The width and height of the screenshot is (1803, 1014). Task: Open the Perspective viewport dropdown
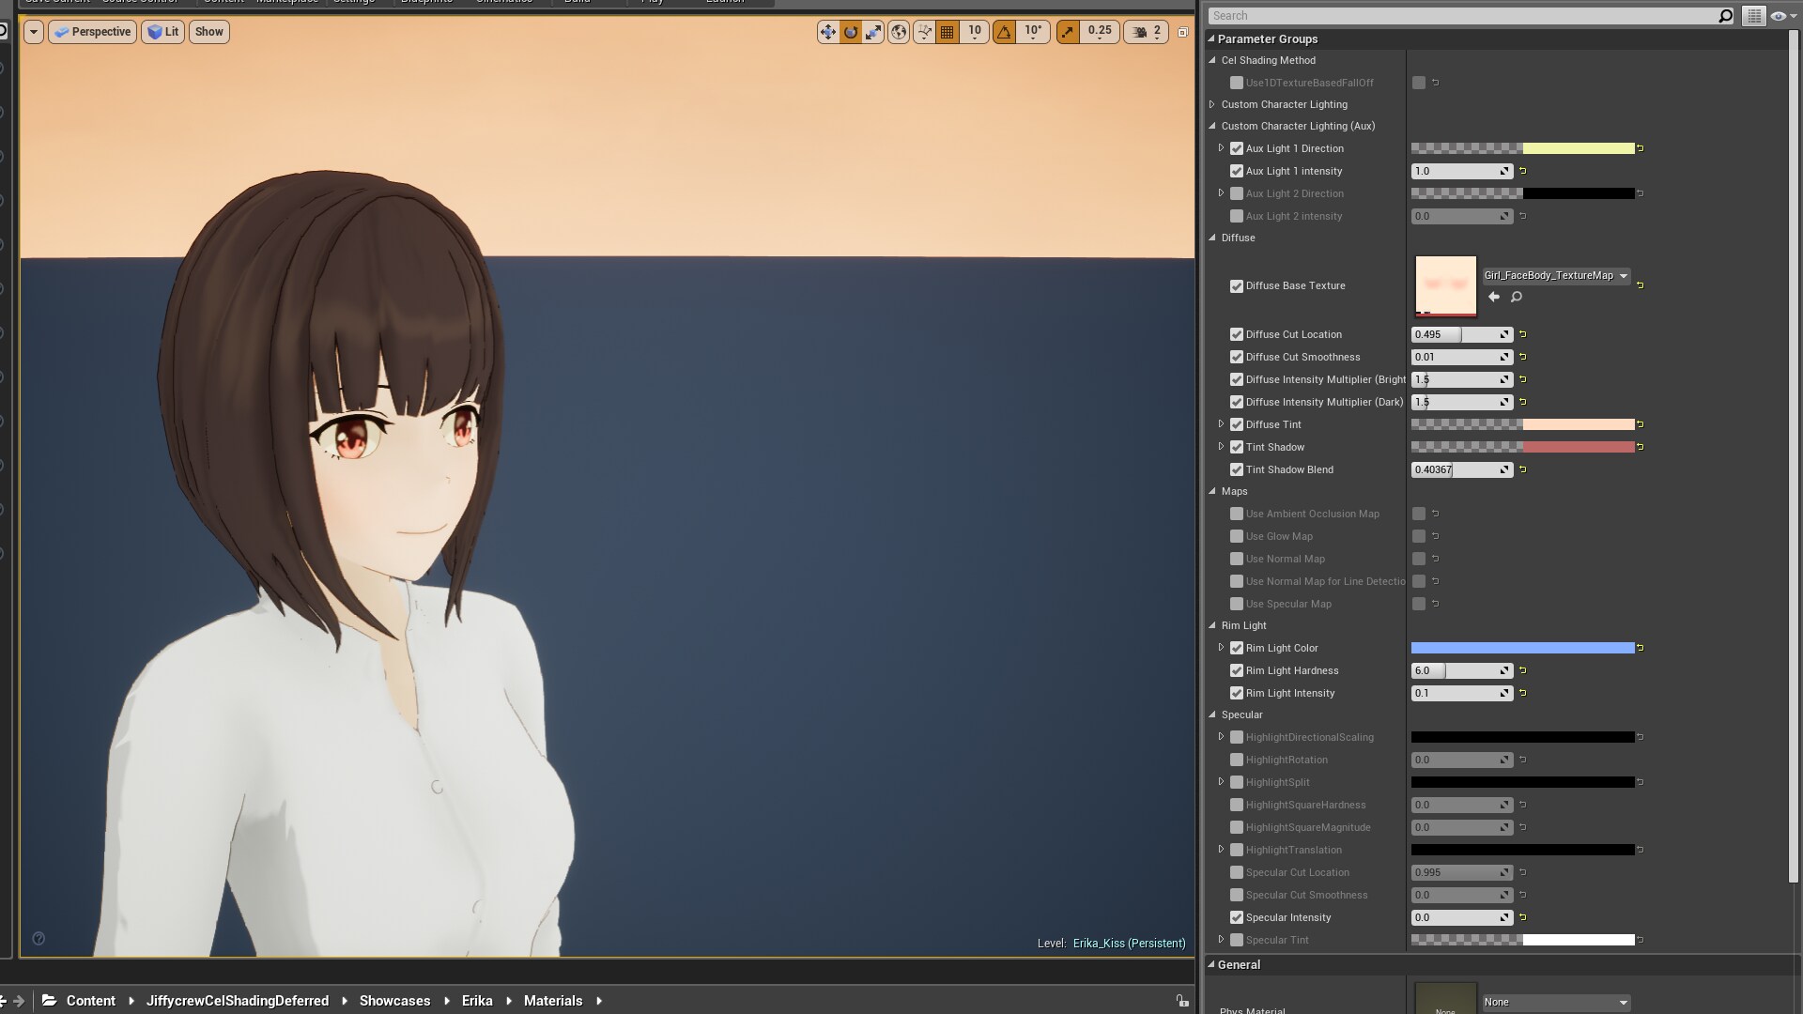coord(92,31)
